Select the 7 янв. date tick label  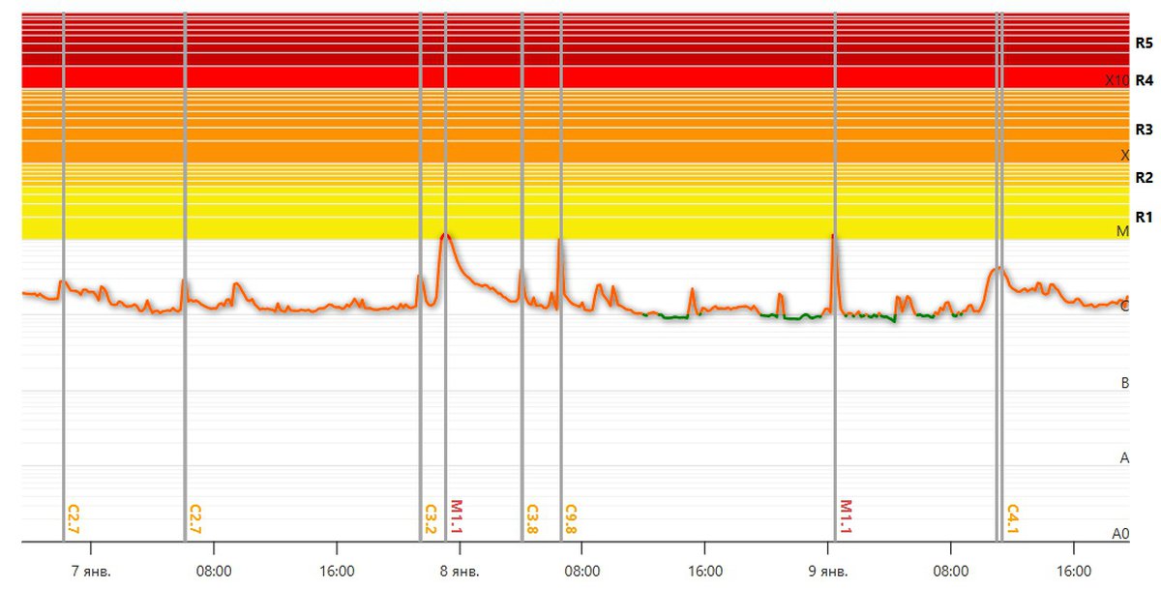pyautogui.click(x=92, y=571)
